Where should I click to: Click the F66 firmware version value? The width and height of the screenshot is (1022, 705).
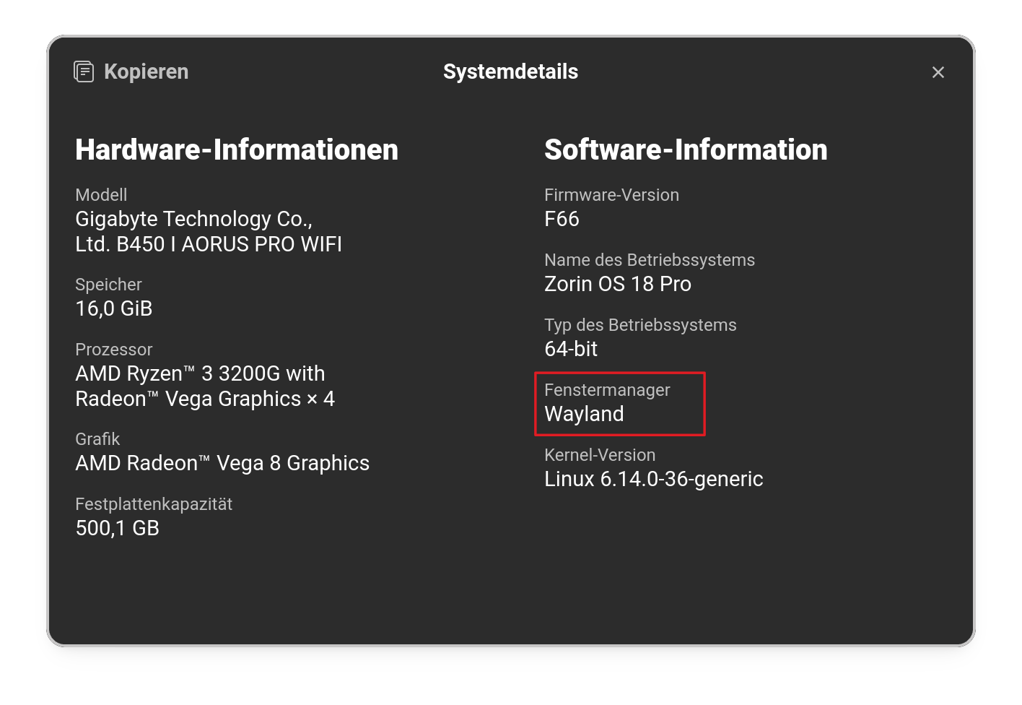(562, 219)
